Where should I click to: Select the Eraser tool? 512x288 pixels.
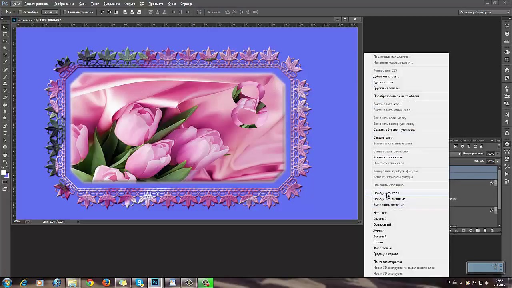coord(5,98)
